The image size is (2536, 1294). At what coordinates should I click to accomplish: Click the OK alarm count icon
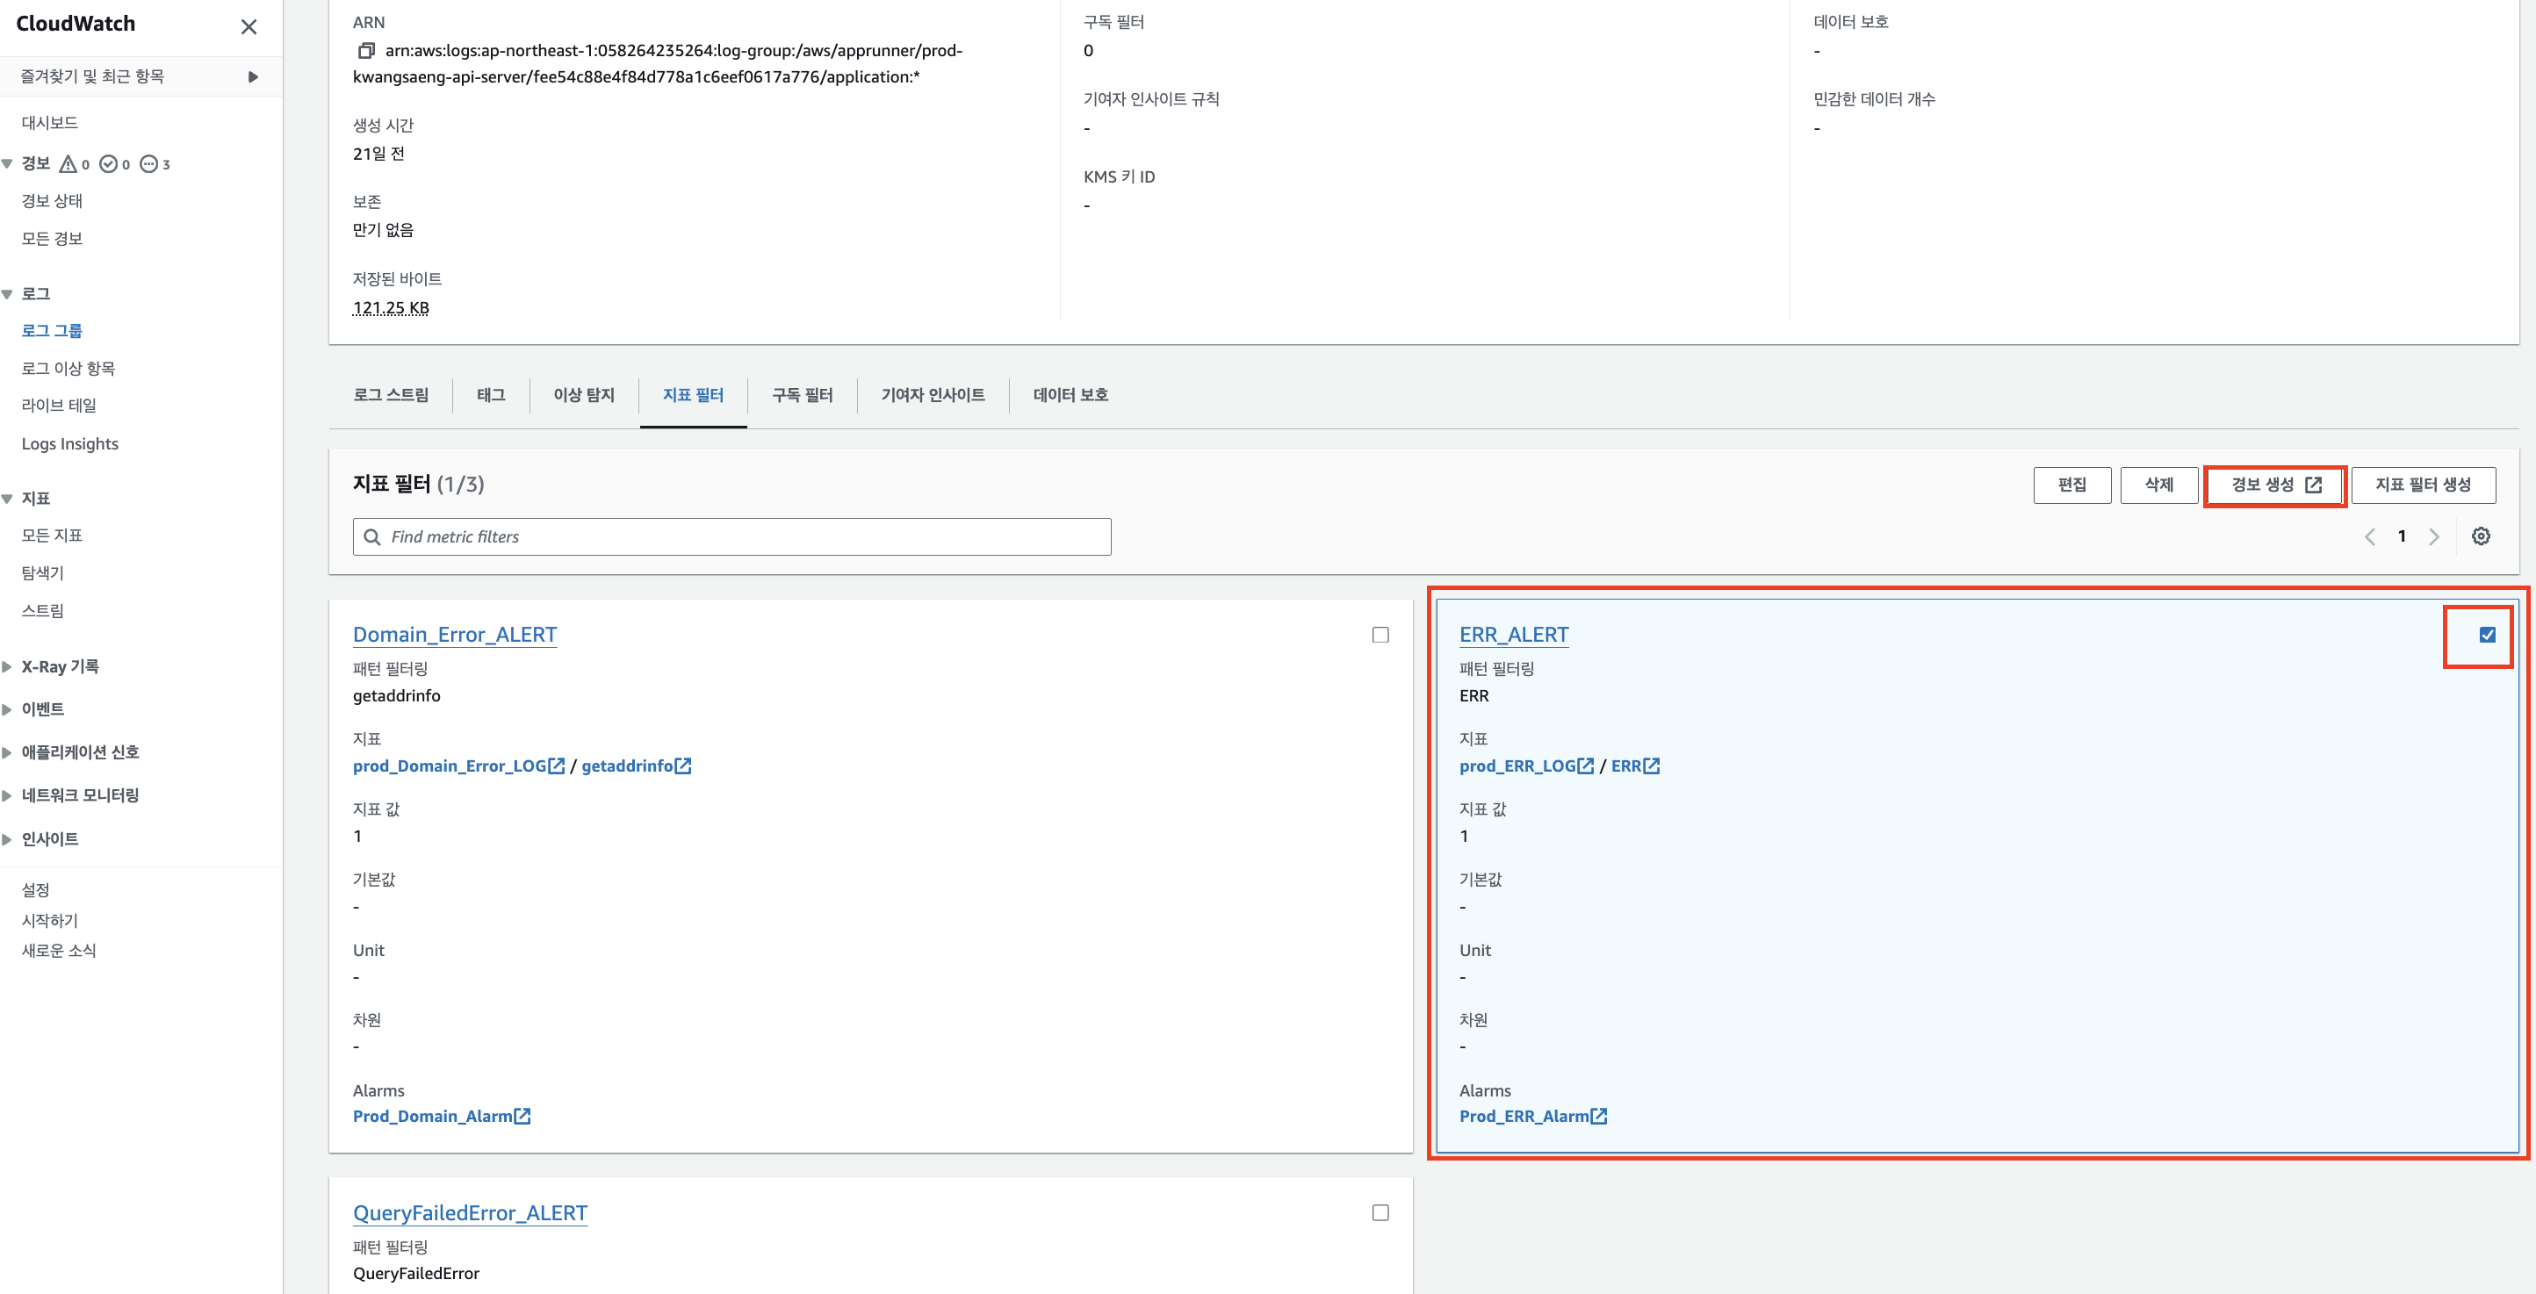click(109, 163)
